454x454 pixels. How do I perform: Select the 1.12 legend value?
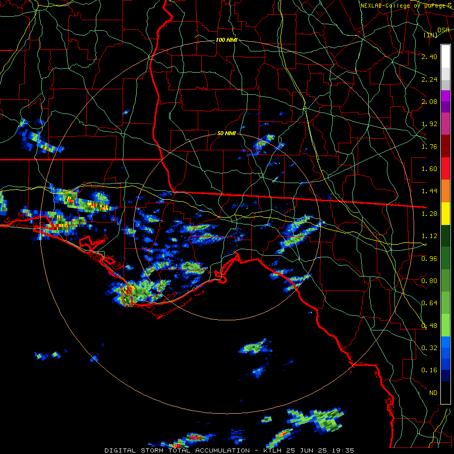429,236
